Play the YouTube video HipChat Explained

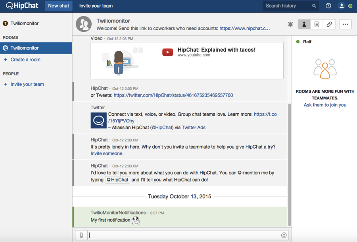(x=167, y=52)
